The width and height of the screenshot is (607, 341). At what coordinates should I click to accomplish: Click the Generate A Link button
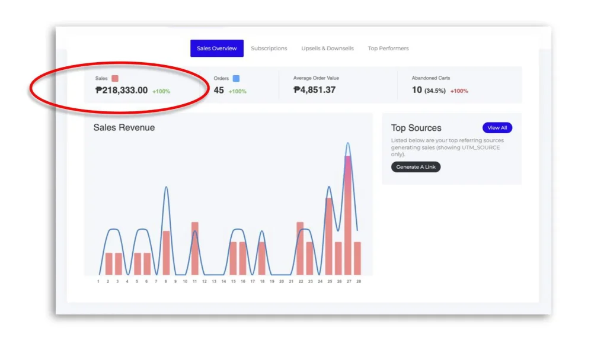point(416,167)
